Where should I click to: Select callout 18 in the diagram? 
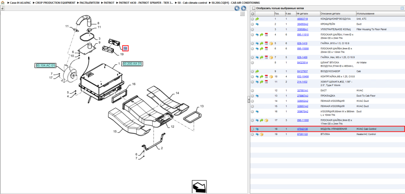[125, 48]
